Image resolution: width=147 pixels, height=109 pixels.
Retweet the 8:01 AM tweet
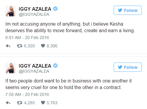[20, 46]
